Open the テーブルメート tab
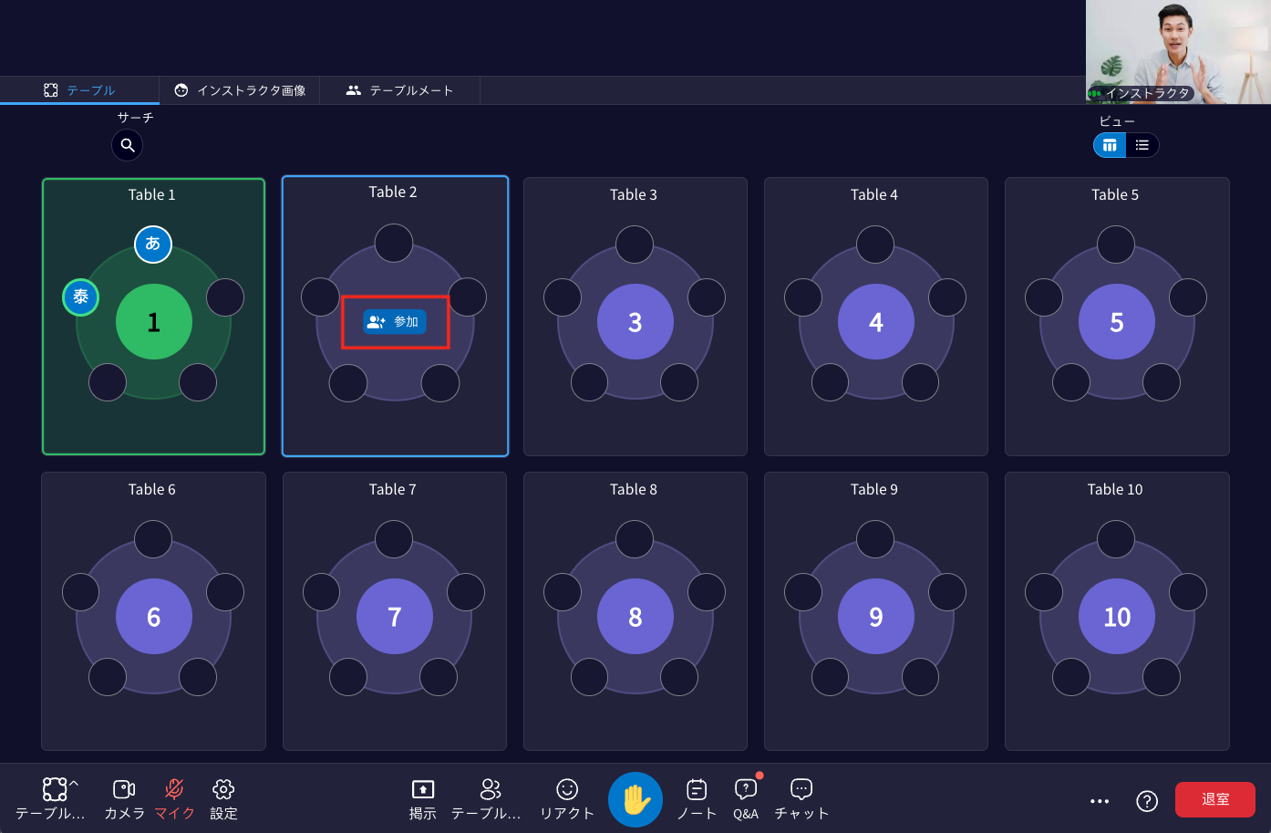Screen dimensions: 1271x833 coord(399,90)
